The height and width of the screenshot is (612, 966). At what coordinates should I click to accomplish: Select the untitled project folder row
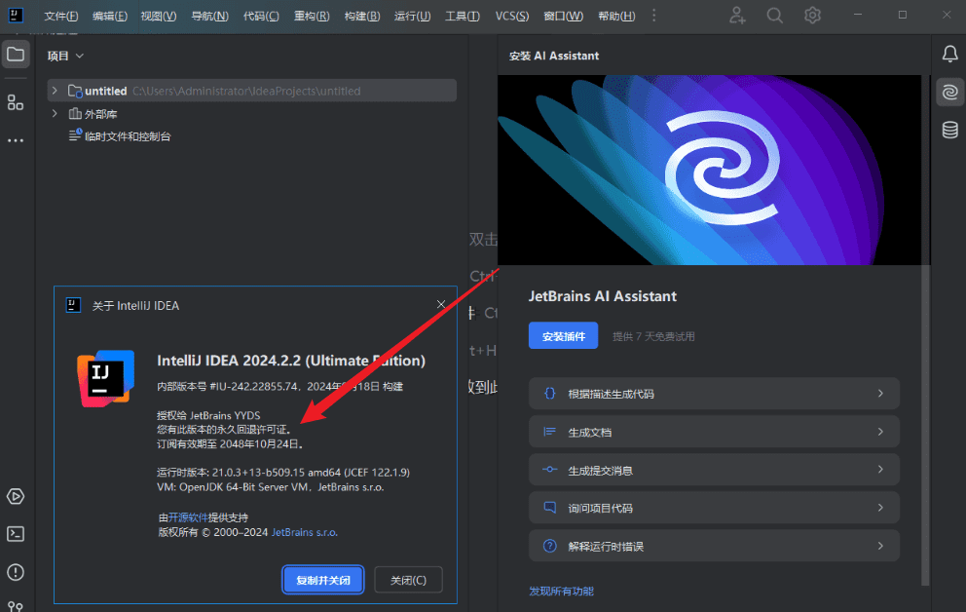[252, 91]
